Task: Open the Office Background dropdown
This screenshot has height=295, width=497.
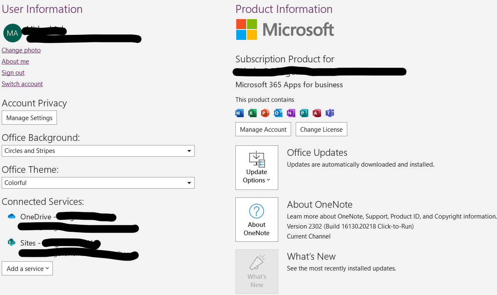Action: [98, 151]
